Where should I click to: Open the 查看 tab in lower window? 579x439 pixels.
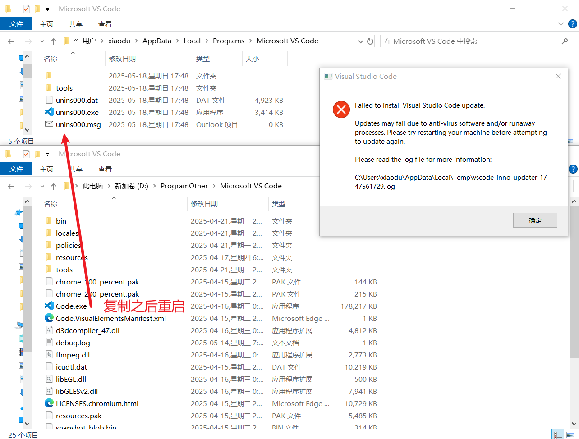coord(105,169)
